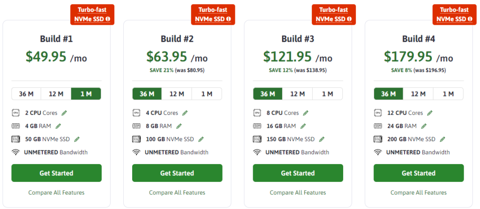Edit 100 GB NVMe SSD pencil icon

201,139
